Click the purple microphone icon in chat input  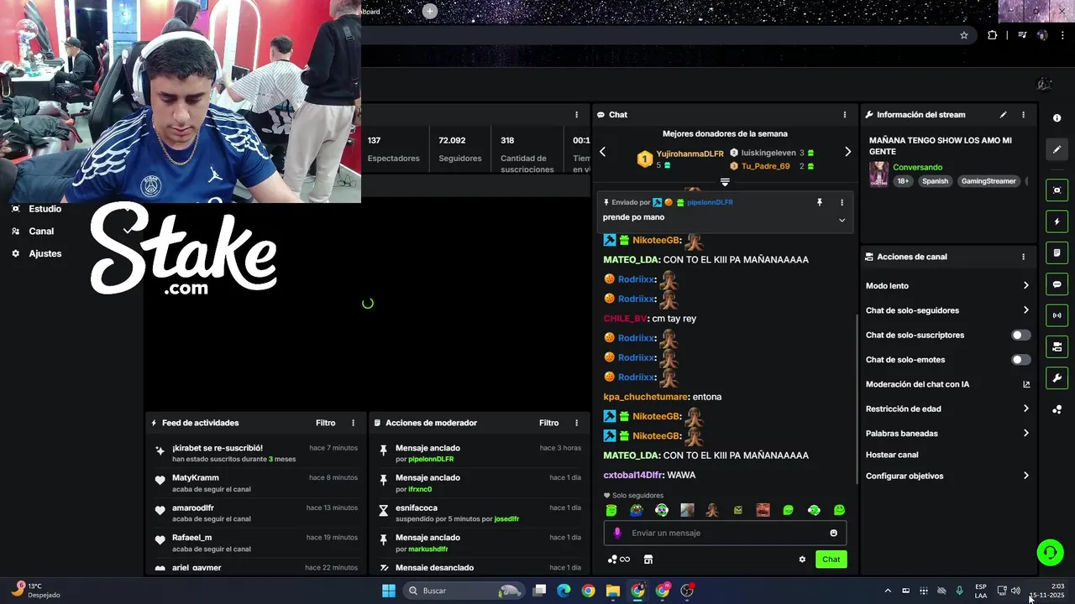pos(617,533)
